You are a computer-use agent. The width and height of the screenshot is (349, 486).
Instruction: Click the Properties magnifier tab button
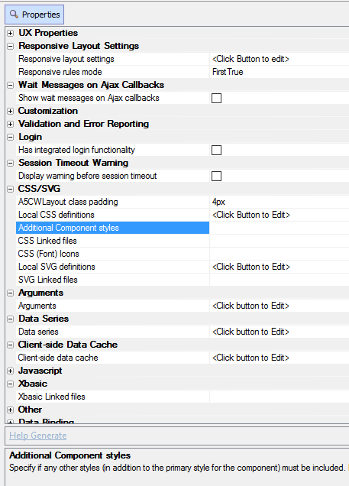[x=34, y=15]
